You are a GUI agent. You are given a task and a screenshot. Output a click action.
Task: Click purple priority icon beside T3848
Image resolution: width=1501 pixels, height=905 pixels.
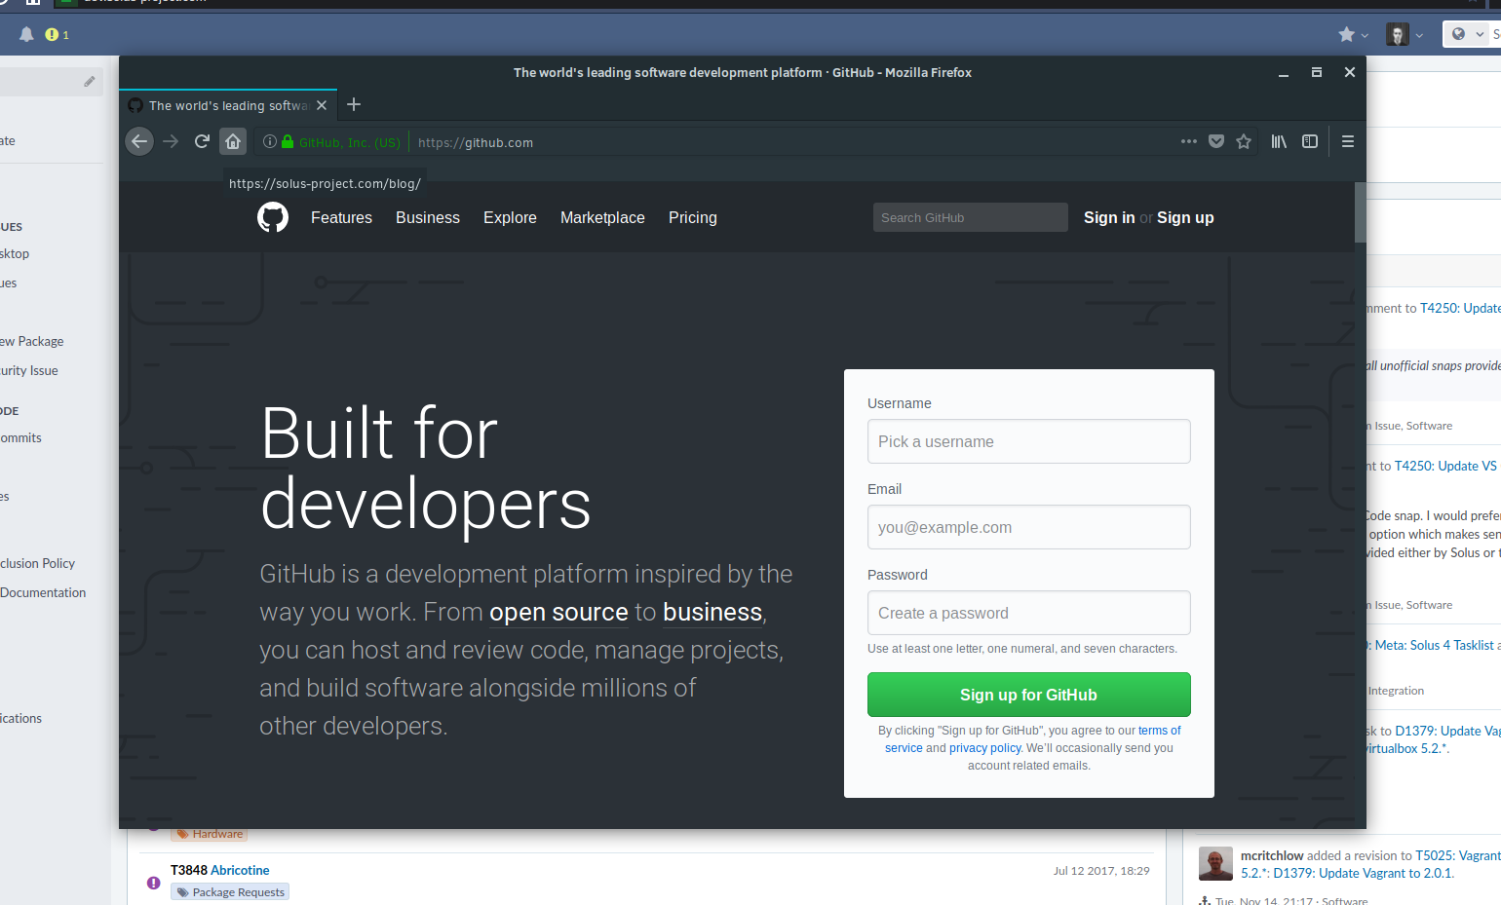pos(153,883)
